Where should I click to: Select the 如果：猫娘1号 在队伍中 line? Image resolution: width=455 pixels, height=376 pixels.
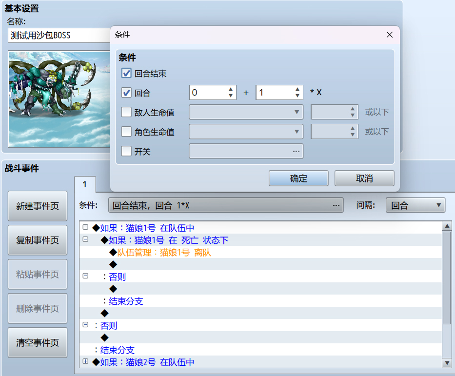[x=260, y=228]
